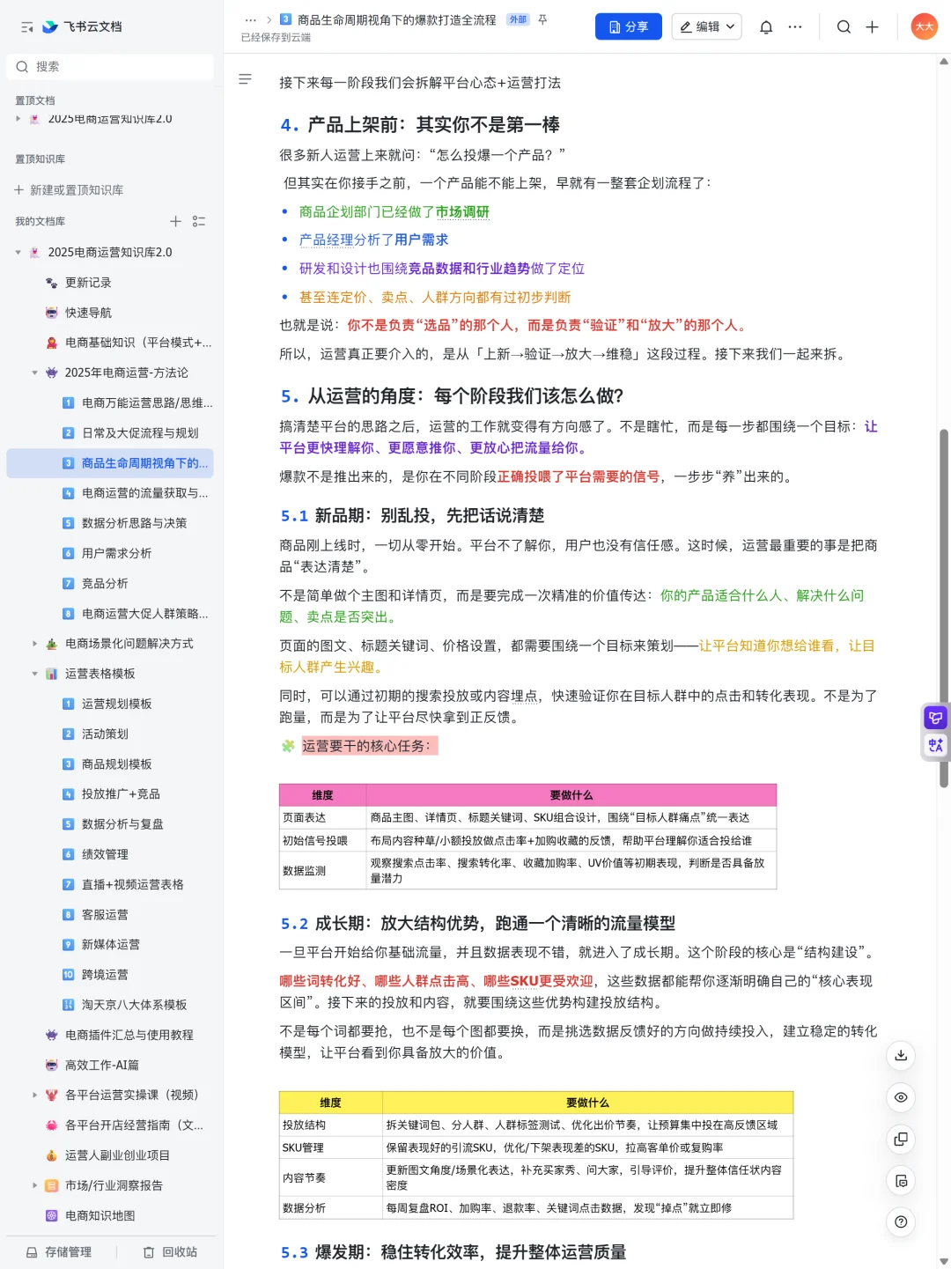This screenshot has height=1269, width=951.
Task: Open the notification bell
Action: click(x=766, y=27)
